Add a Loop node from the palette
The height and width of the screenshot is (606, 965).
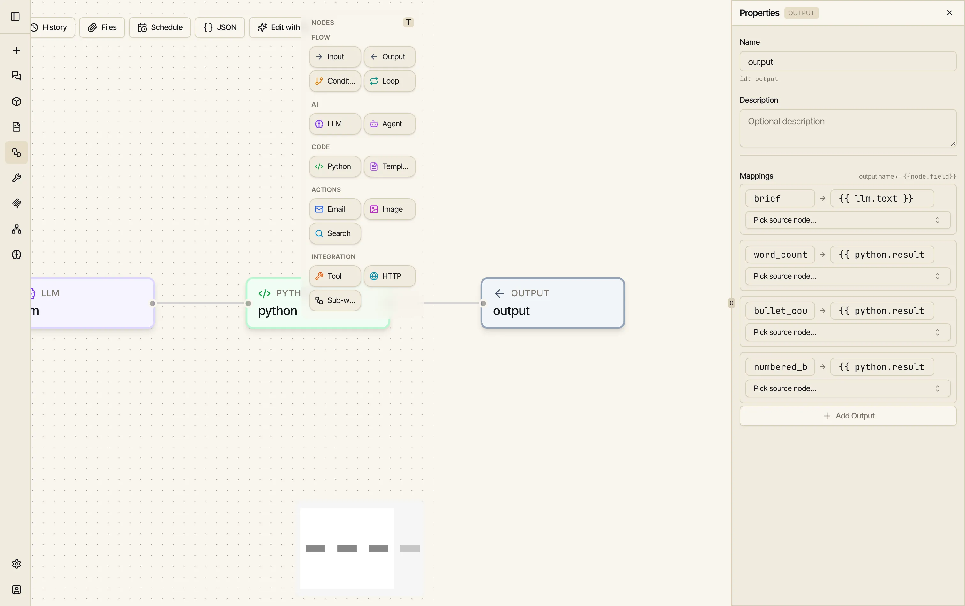click(x=390, y=81)
